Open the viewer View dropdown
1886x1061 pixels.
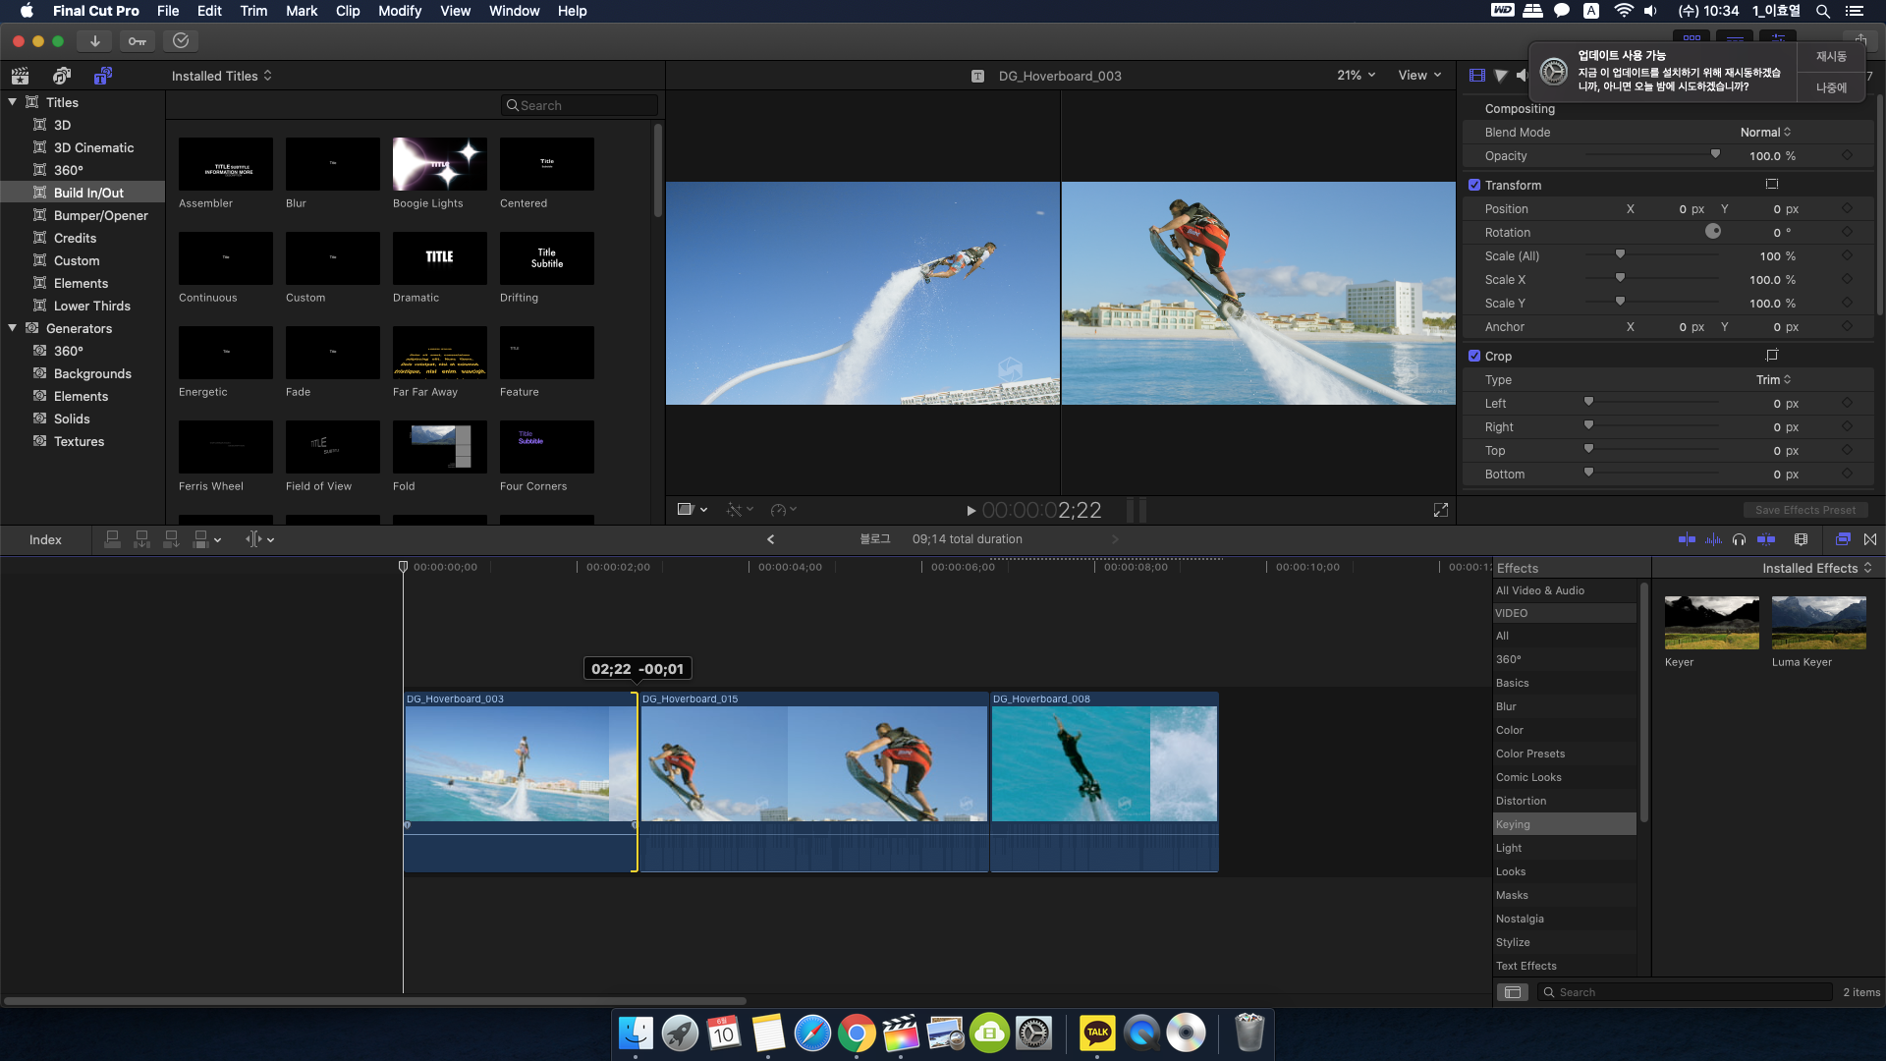coord(1419,76)
